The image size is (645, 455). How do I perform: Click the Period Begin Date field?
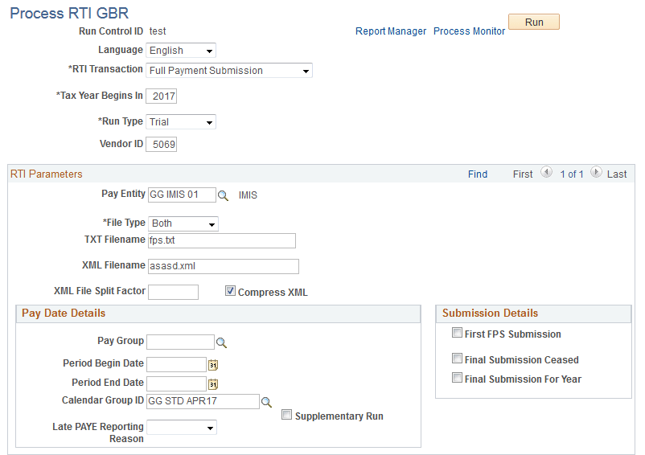[x=176, y=364]
